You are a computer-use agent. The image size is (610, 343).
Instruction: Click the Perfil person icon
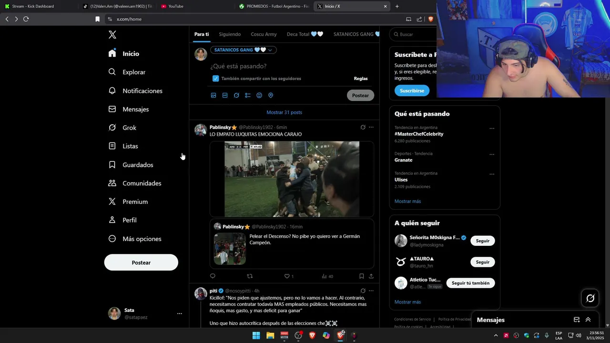[x=112, y=220]
